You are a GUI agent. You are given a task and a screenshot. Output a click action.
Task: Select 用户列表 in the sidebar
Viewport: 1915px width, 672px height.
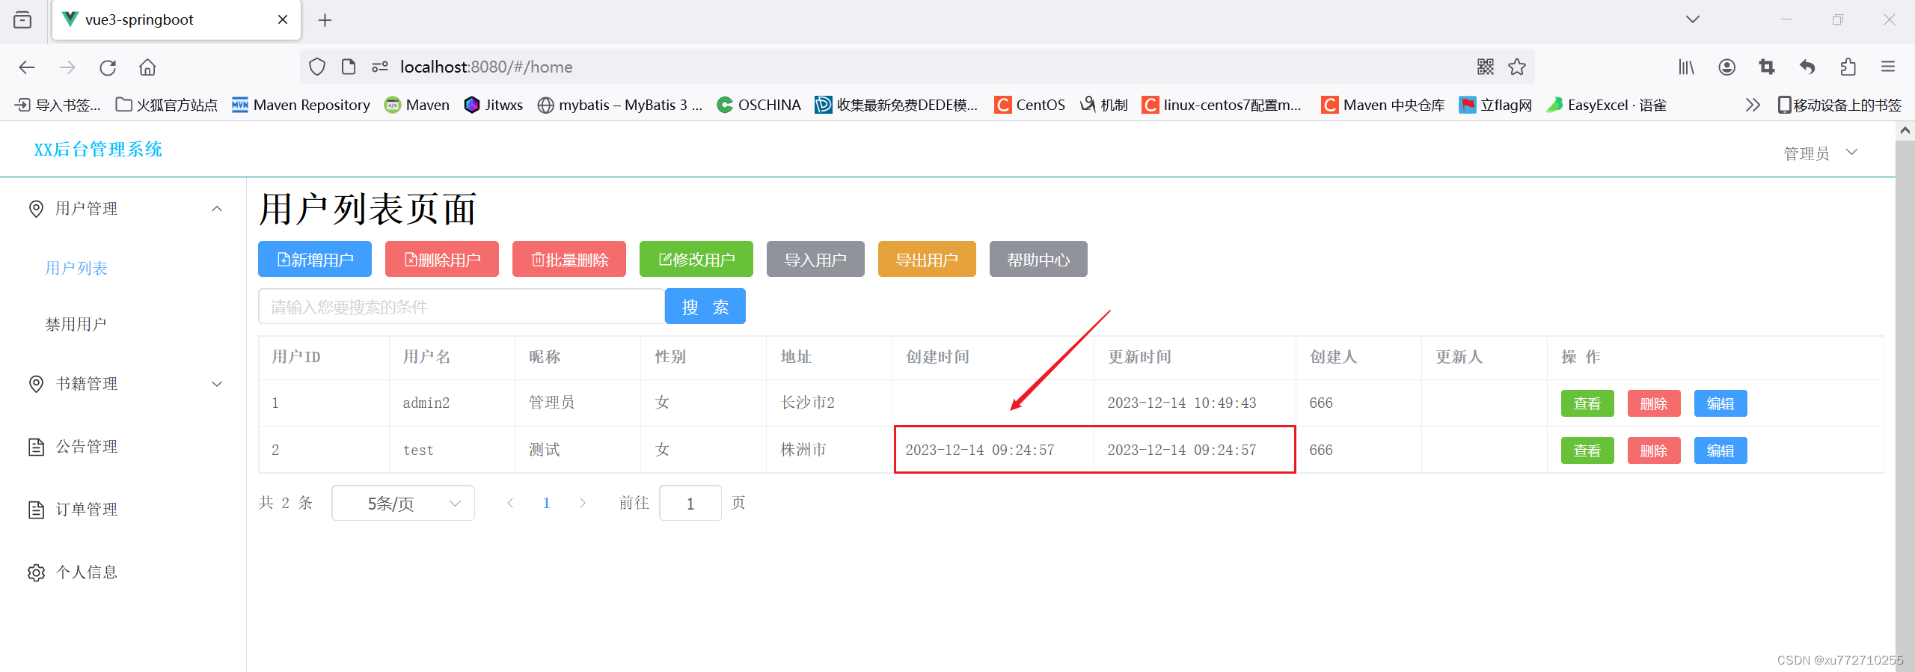[x=76, y=268]
